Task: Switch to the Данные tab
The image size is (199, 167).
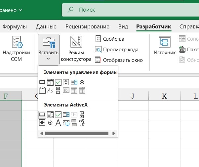Action: tap(46, 27)
